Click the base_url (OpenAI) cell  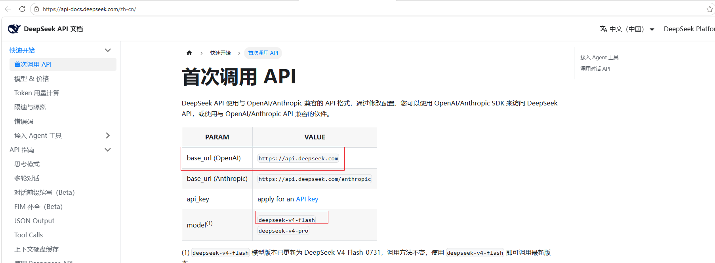point(217,158)
